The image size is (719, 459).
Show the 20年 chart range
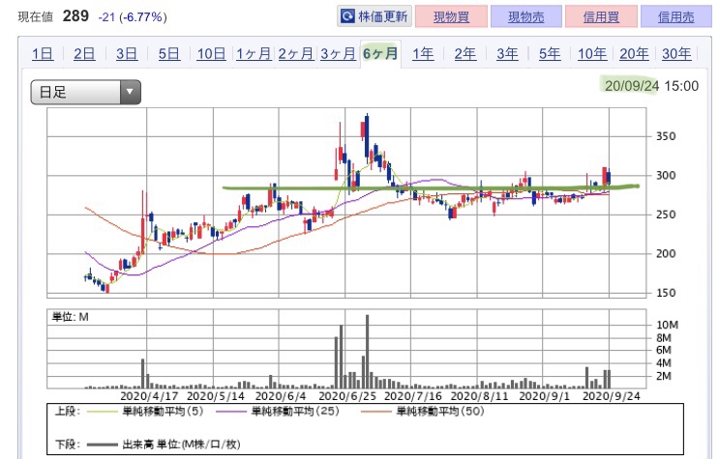(x=634, y=54)
